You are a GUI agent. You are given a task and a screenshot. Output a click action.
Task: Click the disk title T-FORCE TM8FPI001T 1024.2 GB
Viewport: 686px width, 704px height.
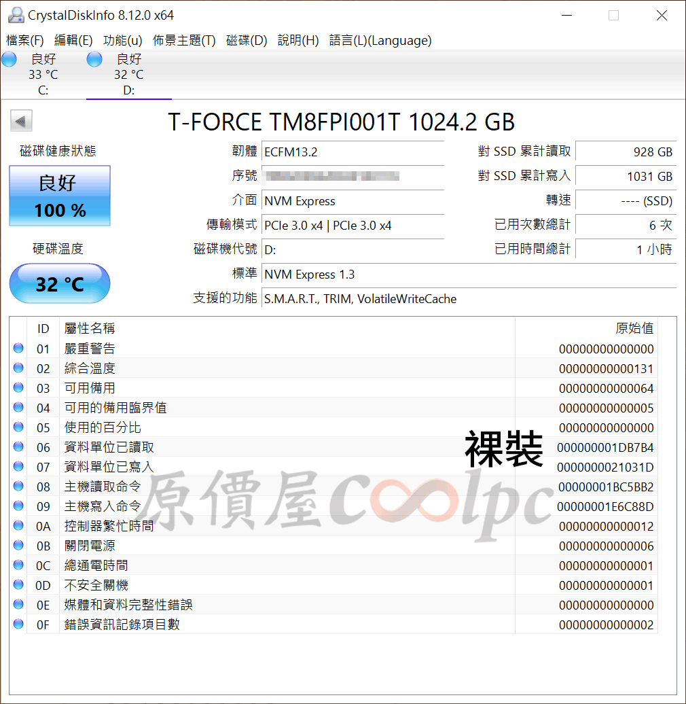click(x=342, y=122)
